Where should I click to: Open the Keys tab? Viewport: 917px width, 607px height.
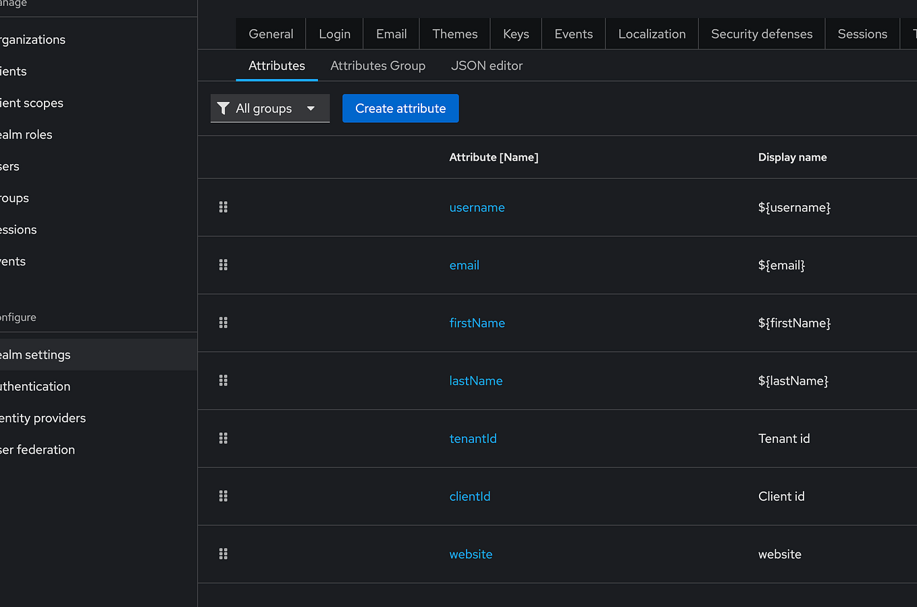[515, 33]
